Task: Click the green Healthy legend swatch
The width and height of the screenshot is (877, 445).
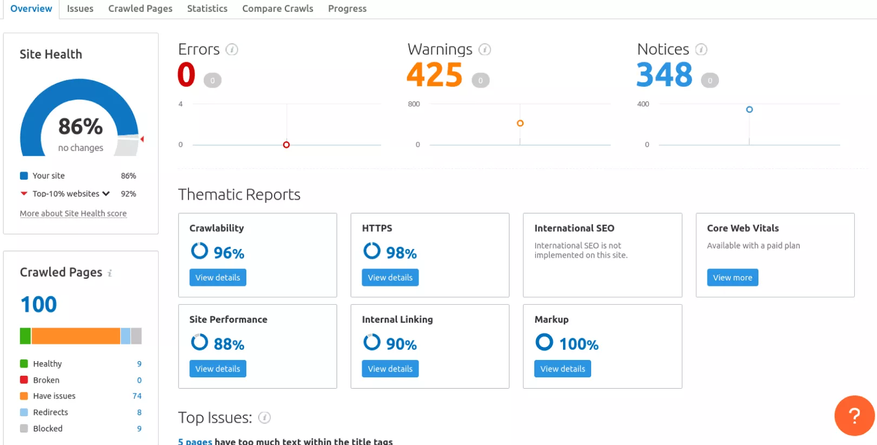Action: click(x=24, y=364)
